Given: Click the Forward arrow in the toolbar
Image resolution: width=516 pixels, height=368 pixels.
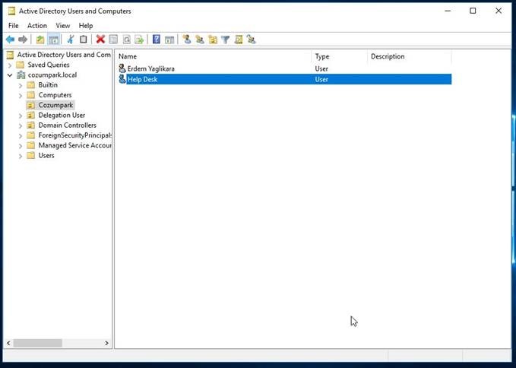Looking at the screenshot, I should [23, 40].
